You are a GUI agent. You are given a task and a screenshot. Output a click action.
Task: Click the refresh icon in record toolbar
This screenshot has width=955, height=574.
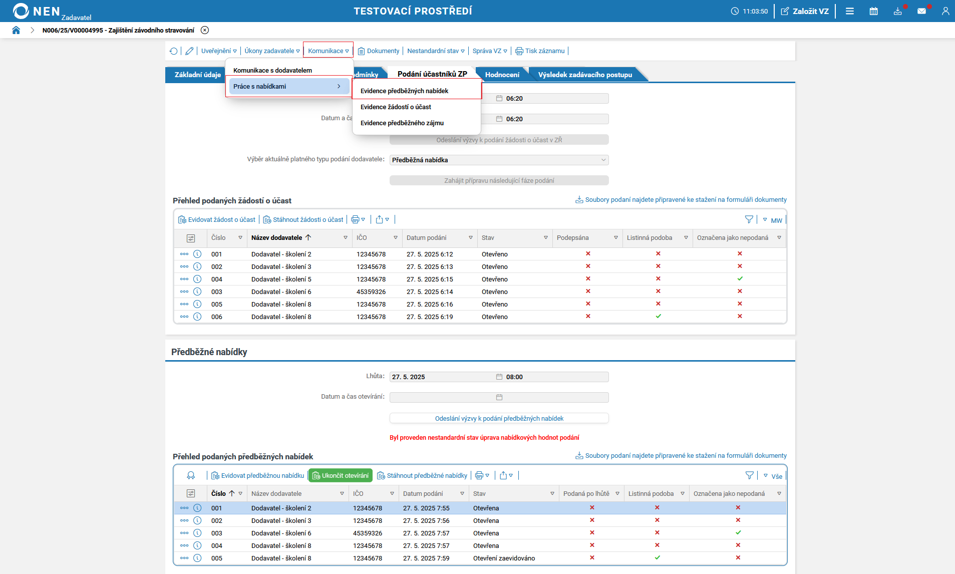coord(173,51)
